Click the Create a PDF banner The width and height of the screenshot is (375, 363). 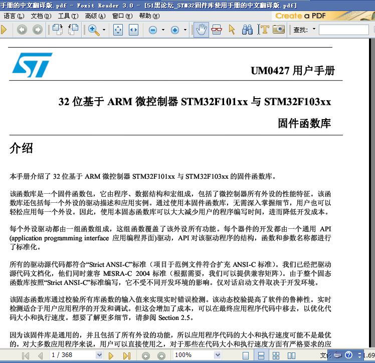[323, 16]
